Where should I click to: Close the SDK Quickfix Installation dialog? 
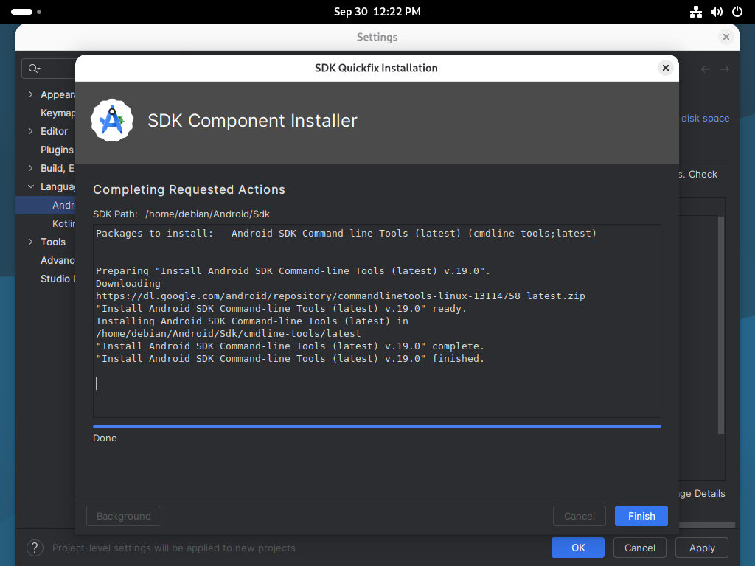tap(665, 68)
